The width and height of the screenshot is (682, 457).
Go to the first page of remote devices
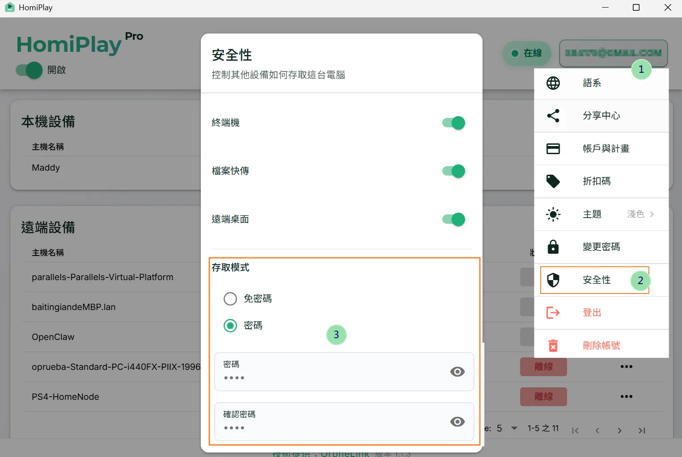pos(575,431)
